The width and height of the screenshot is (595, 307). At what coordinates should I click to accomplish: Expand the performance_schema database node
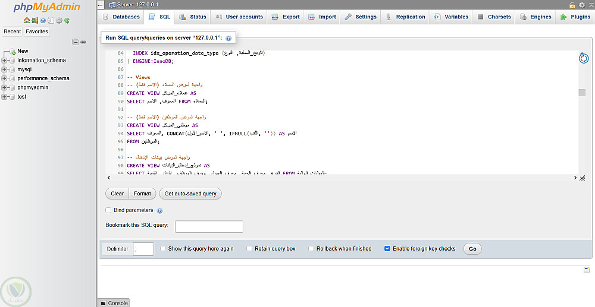(4, 78)
